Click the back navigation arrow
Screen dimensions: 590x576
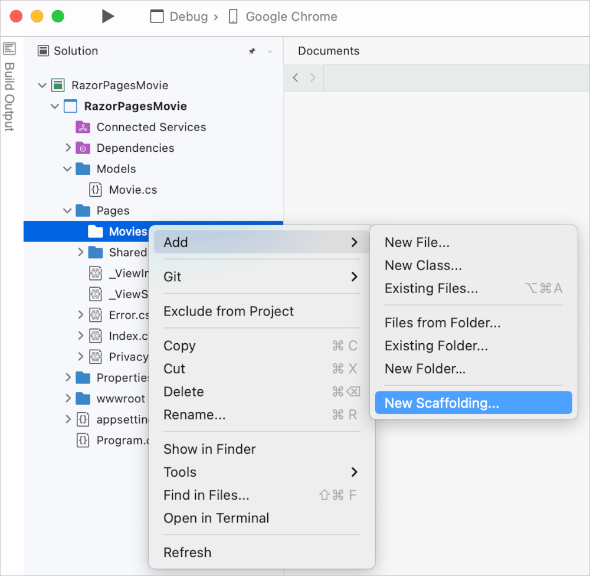tap(295, 77)
